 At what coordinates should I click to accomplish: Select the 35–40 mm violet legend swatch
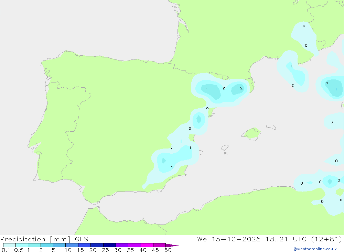134,245
